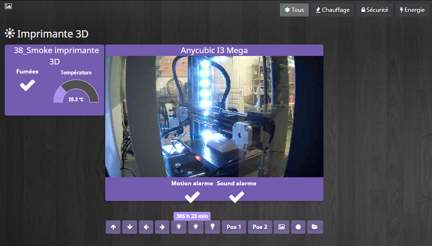The image size is (432, 246).
Task: Click the second sun brightness button
Action: tap(196, 227)
